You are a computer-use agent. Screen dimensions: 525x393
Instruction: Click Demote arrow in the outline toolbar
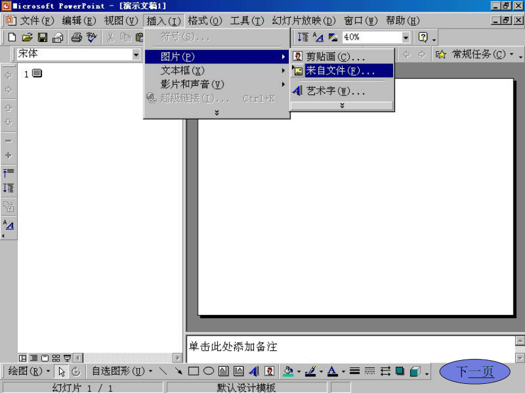click(9, 90)
